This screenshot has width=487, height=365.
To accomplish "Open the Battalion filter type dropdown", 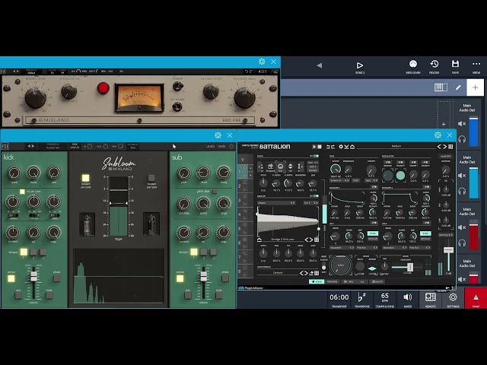I will (339, 180).
